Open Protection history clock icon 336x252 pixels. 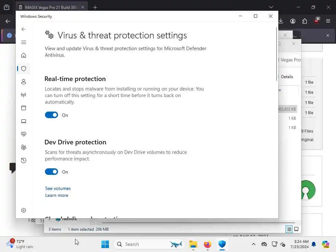coord(24,160)
